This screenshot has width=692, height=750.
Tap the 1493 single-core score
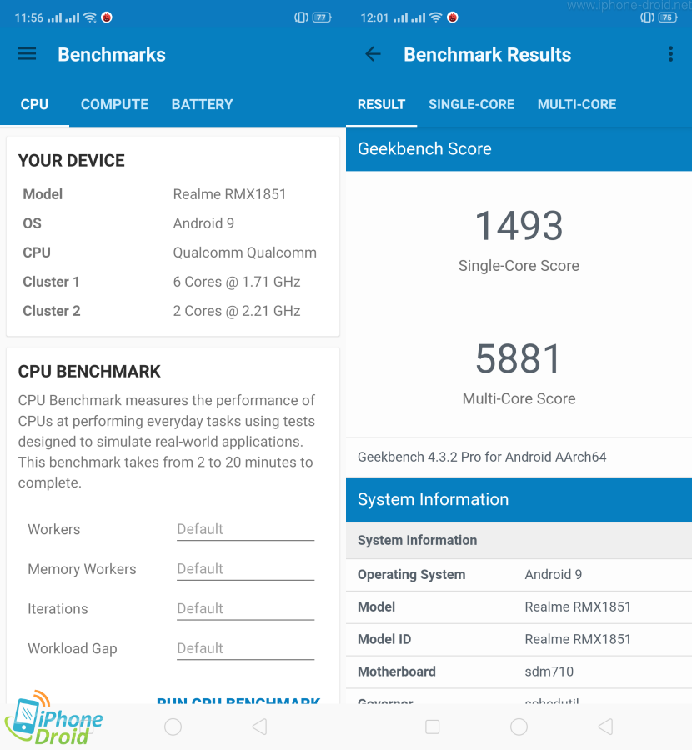[519, 226]
